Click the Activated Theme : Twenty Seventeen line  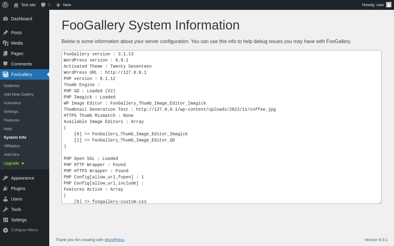pyautogui.click(x=108, y=66)
